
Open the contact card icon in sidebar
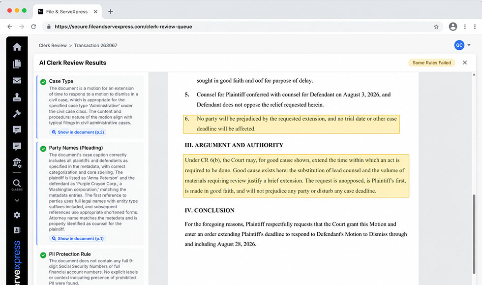(17, 230)
